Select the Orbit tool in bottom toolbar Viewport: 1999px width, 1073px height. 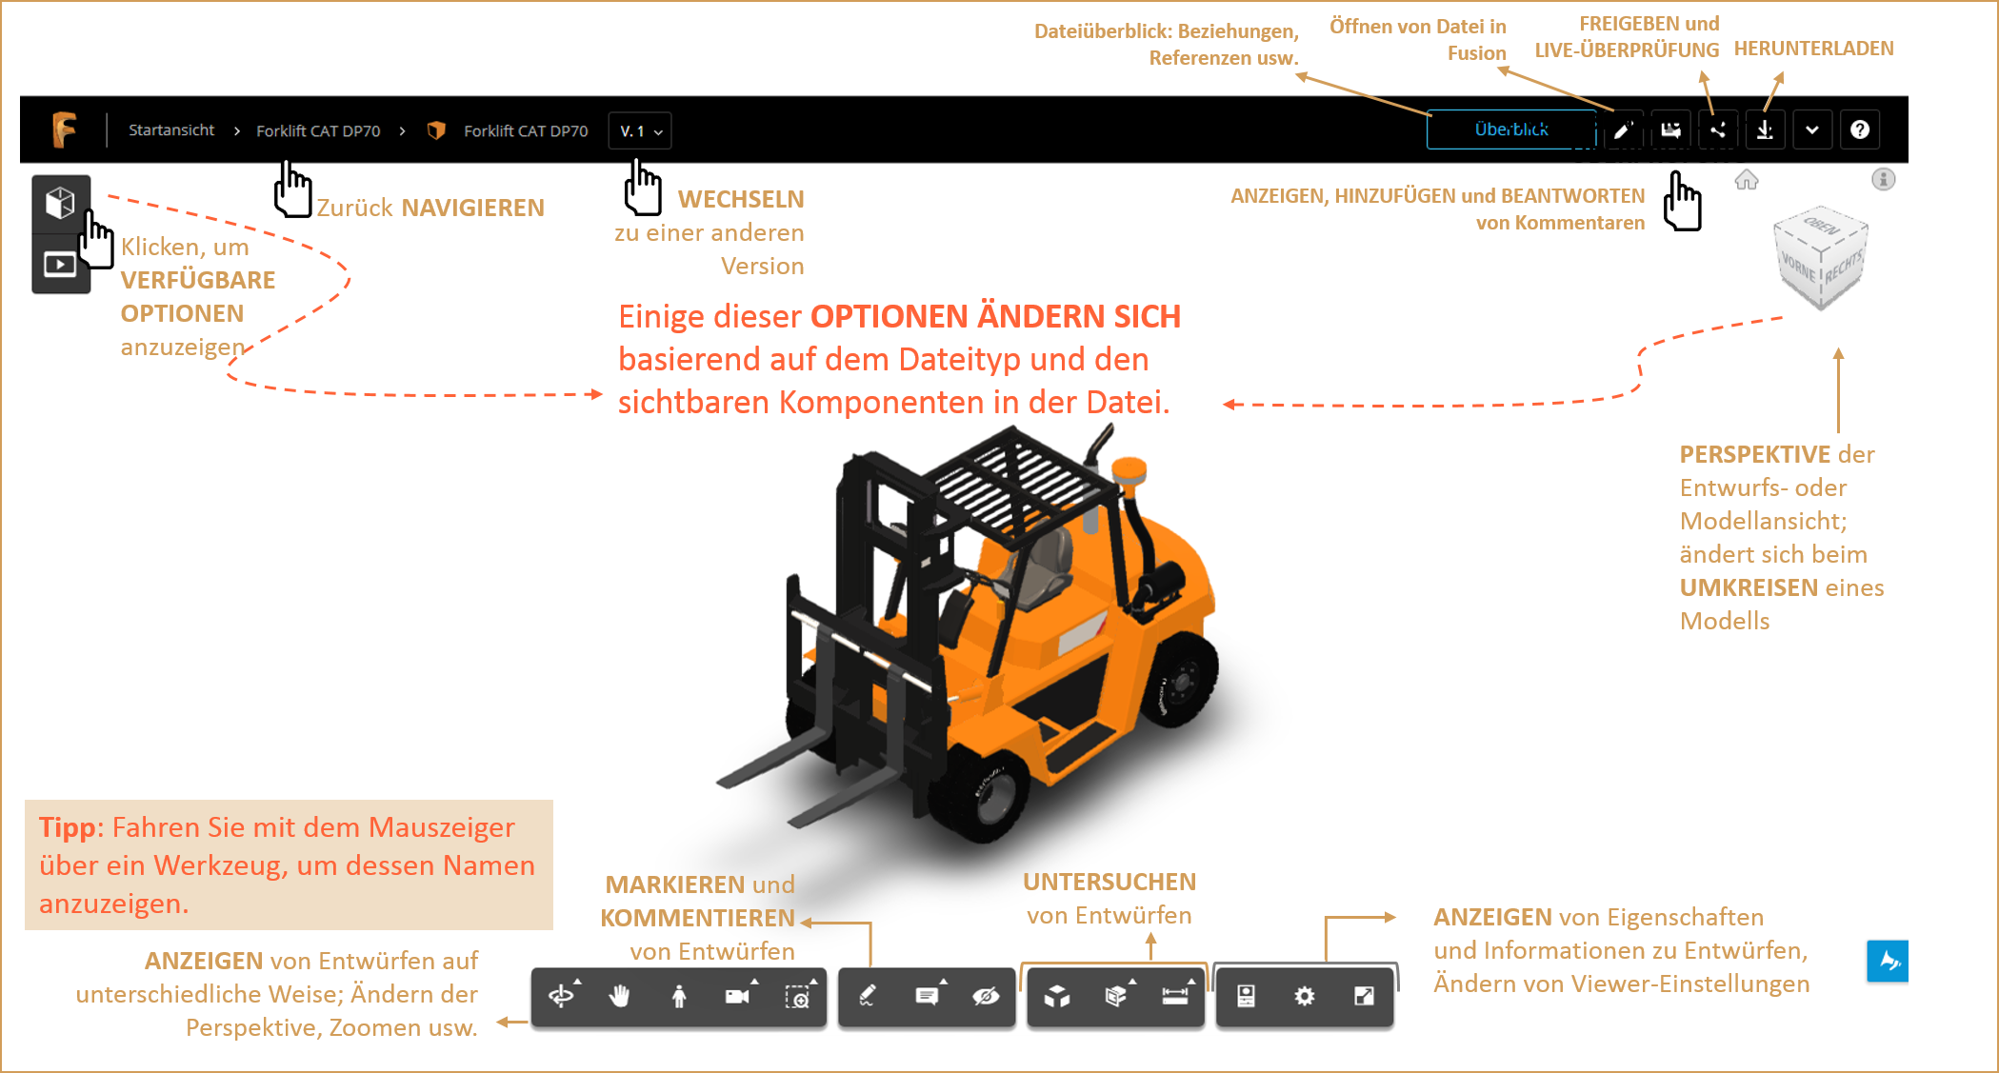(x=561, y=996)
